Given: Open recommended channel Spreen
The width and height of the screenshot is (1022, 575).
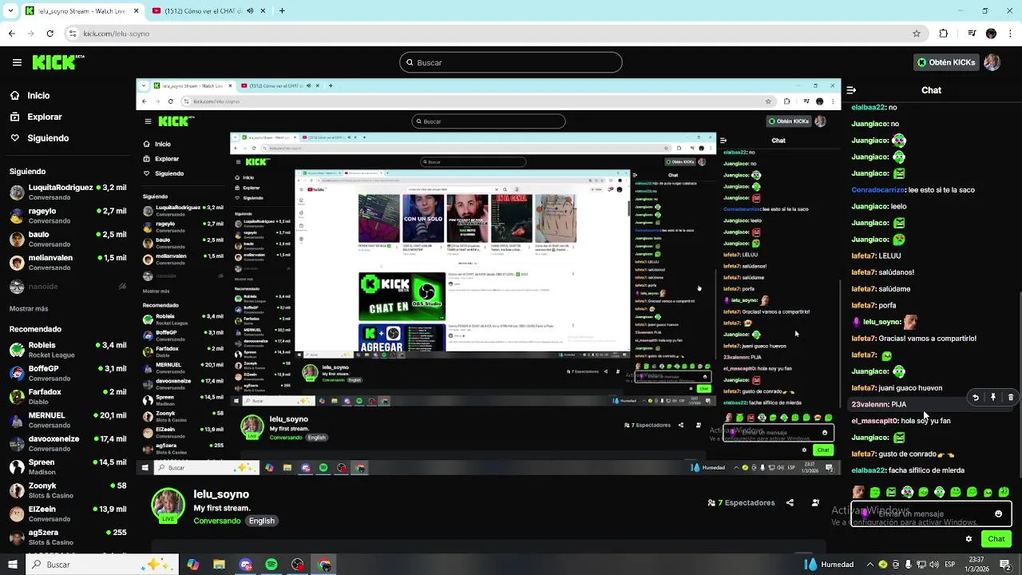Looking at the screenshot, I should (67, 466).
